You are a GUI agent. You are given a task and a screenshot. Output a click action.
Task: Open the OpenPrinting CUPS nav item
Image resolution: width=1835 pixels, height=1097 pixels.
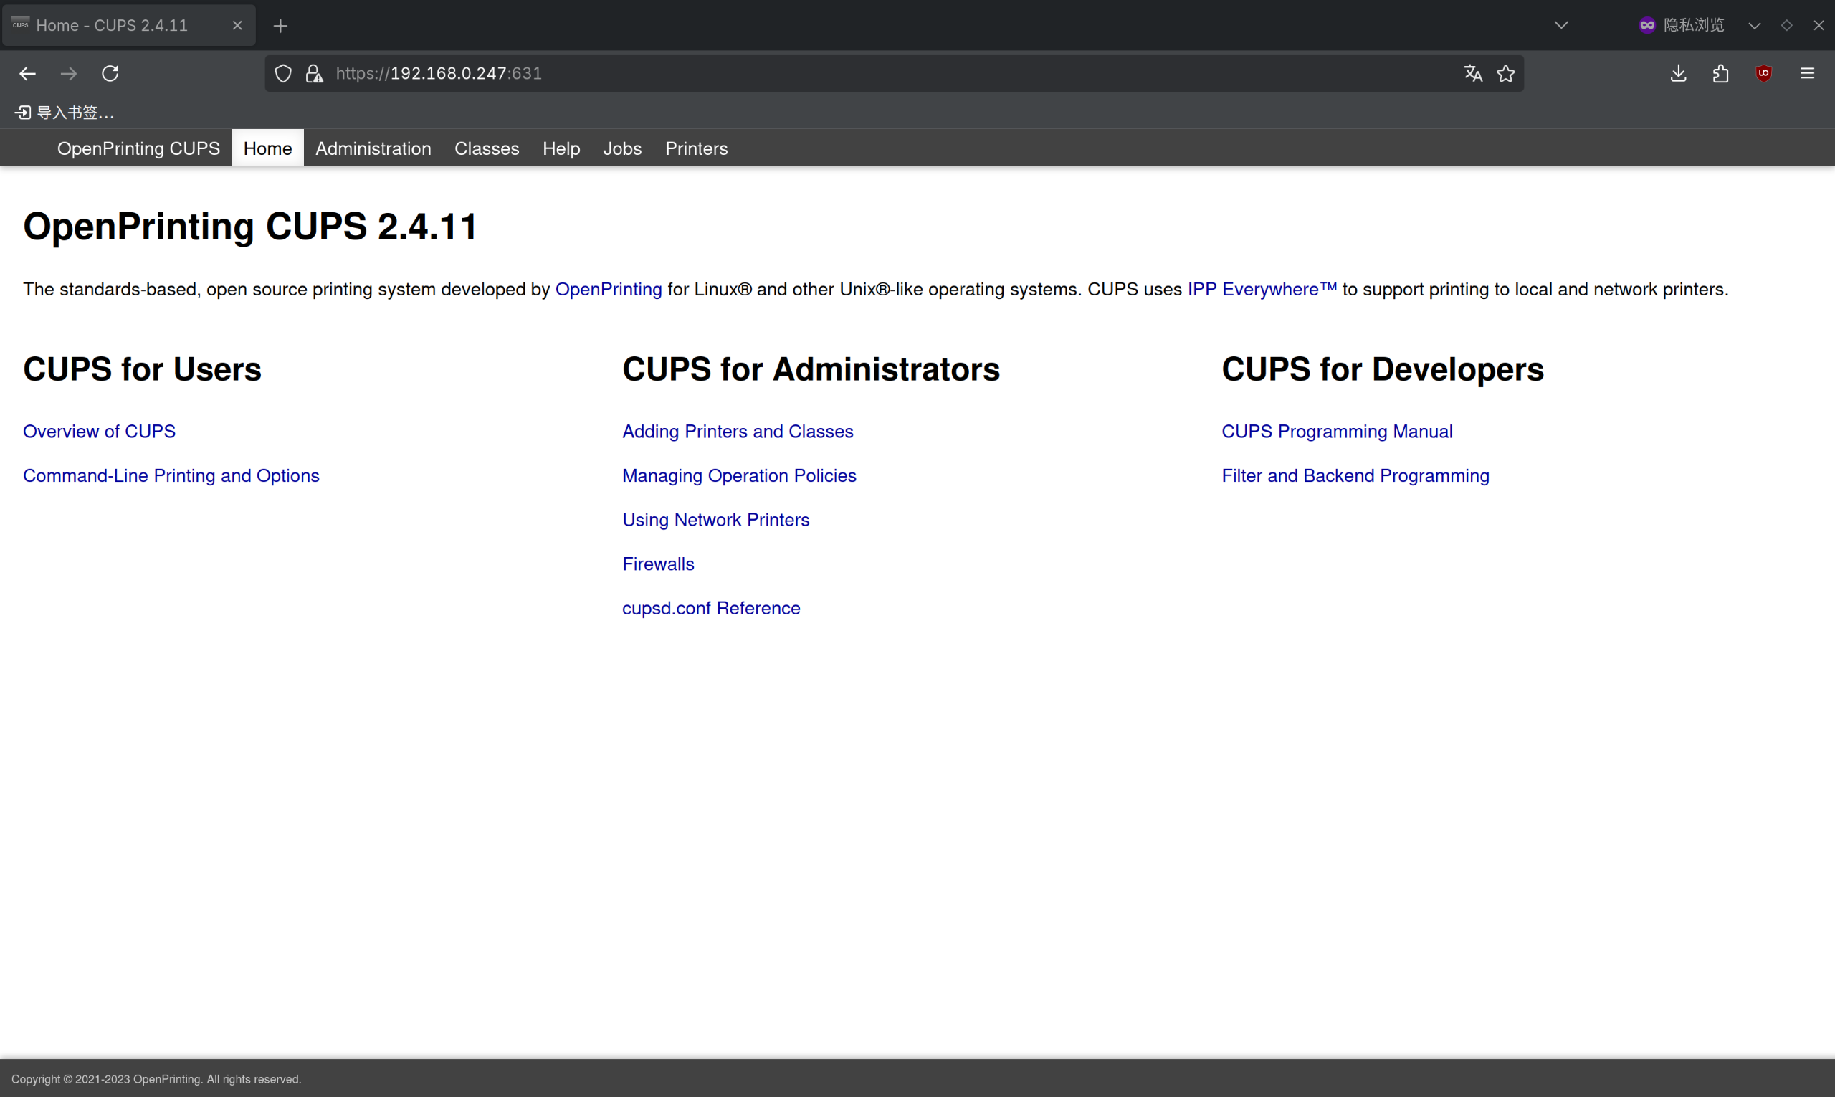pos(138,148)
